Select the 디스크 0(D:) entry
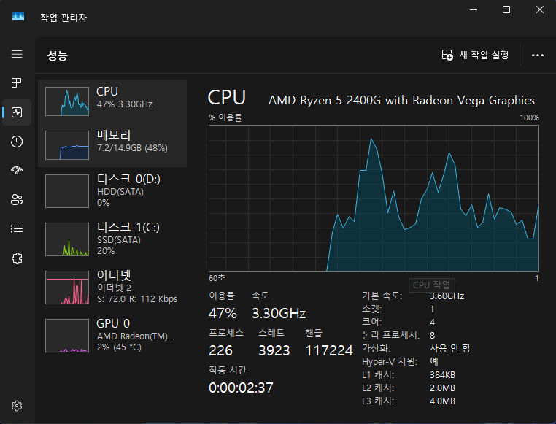 click(x=112, y=190)
